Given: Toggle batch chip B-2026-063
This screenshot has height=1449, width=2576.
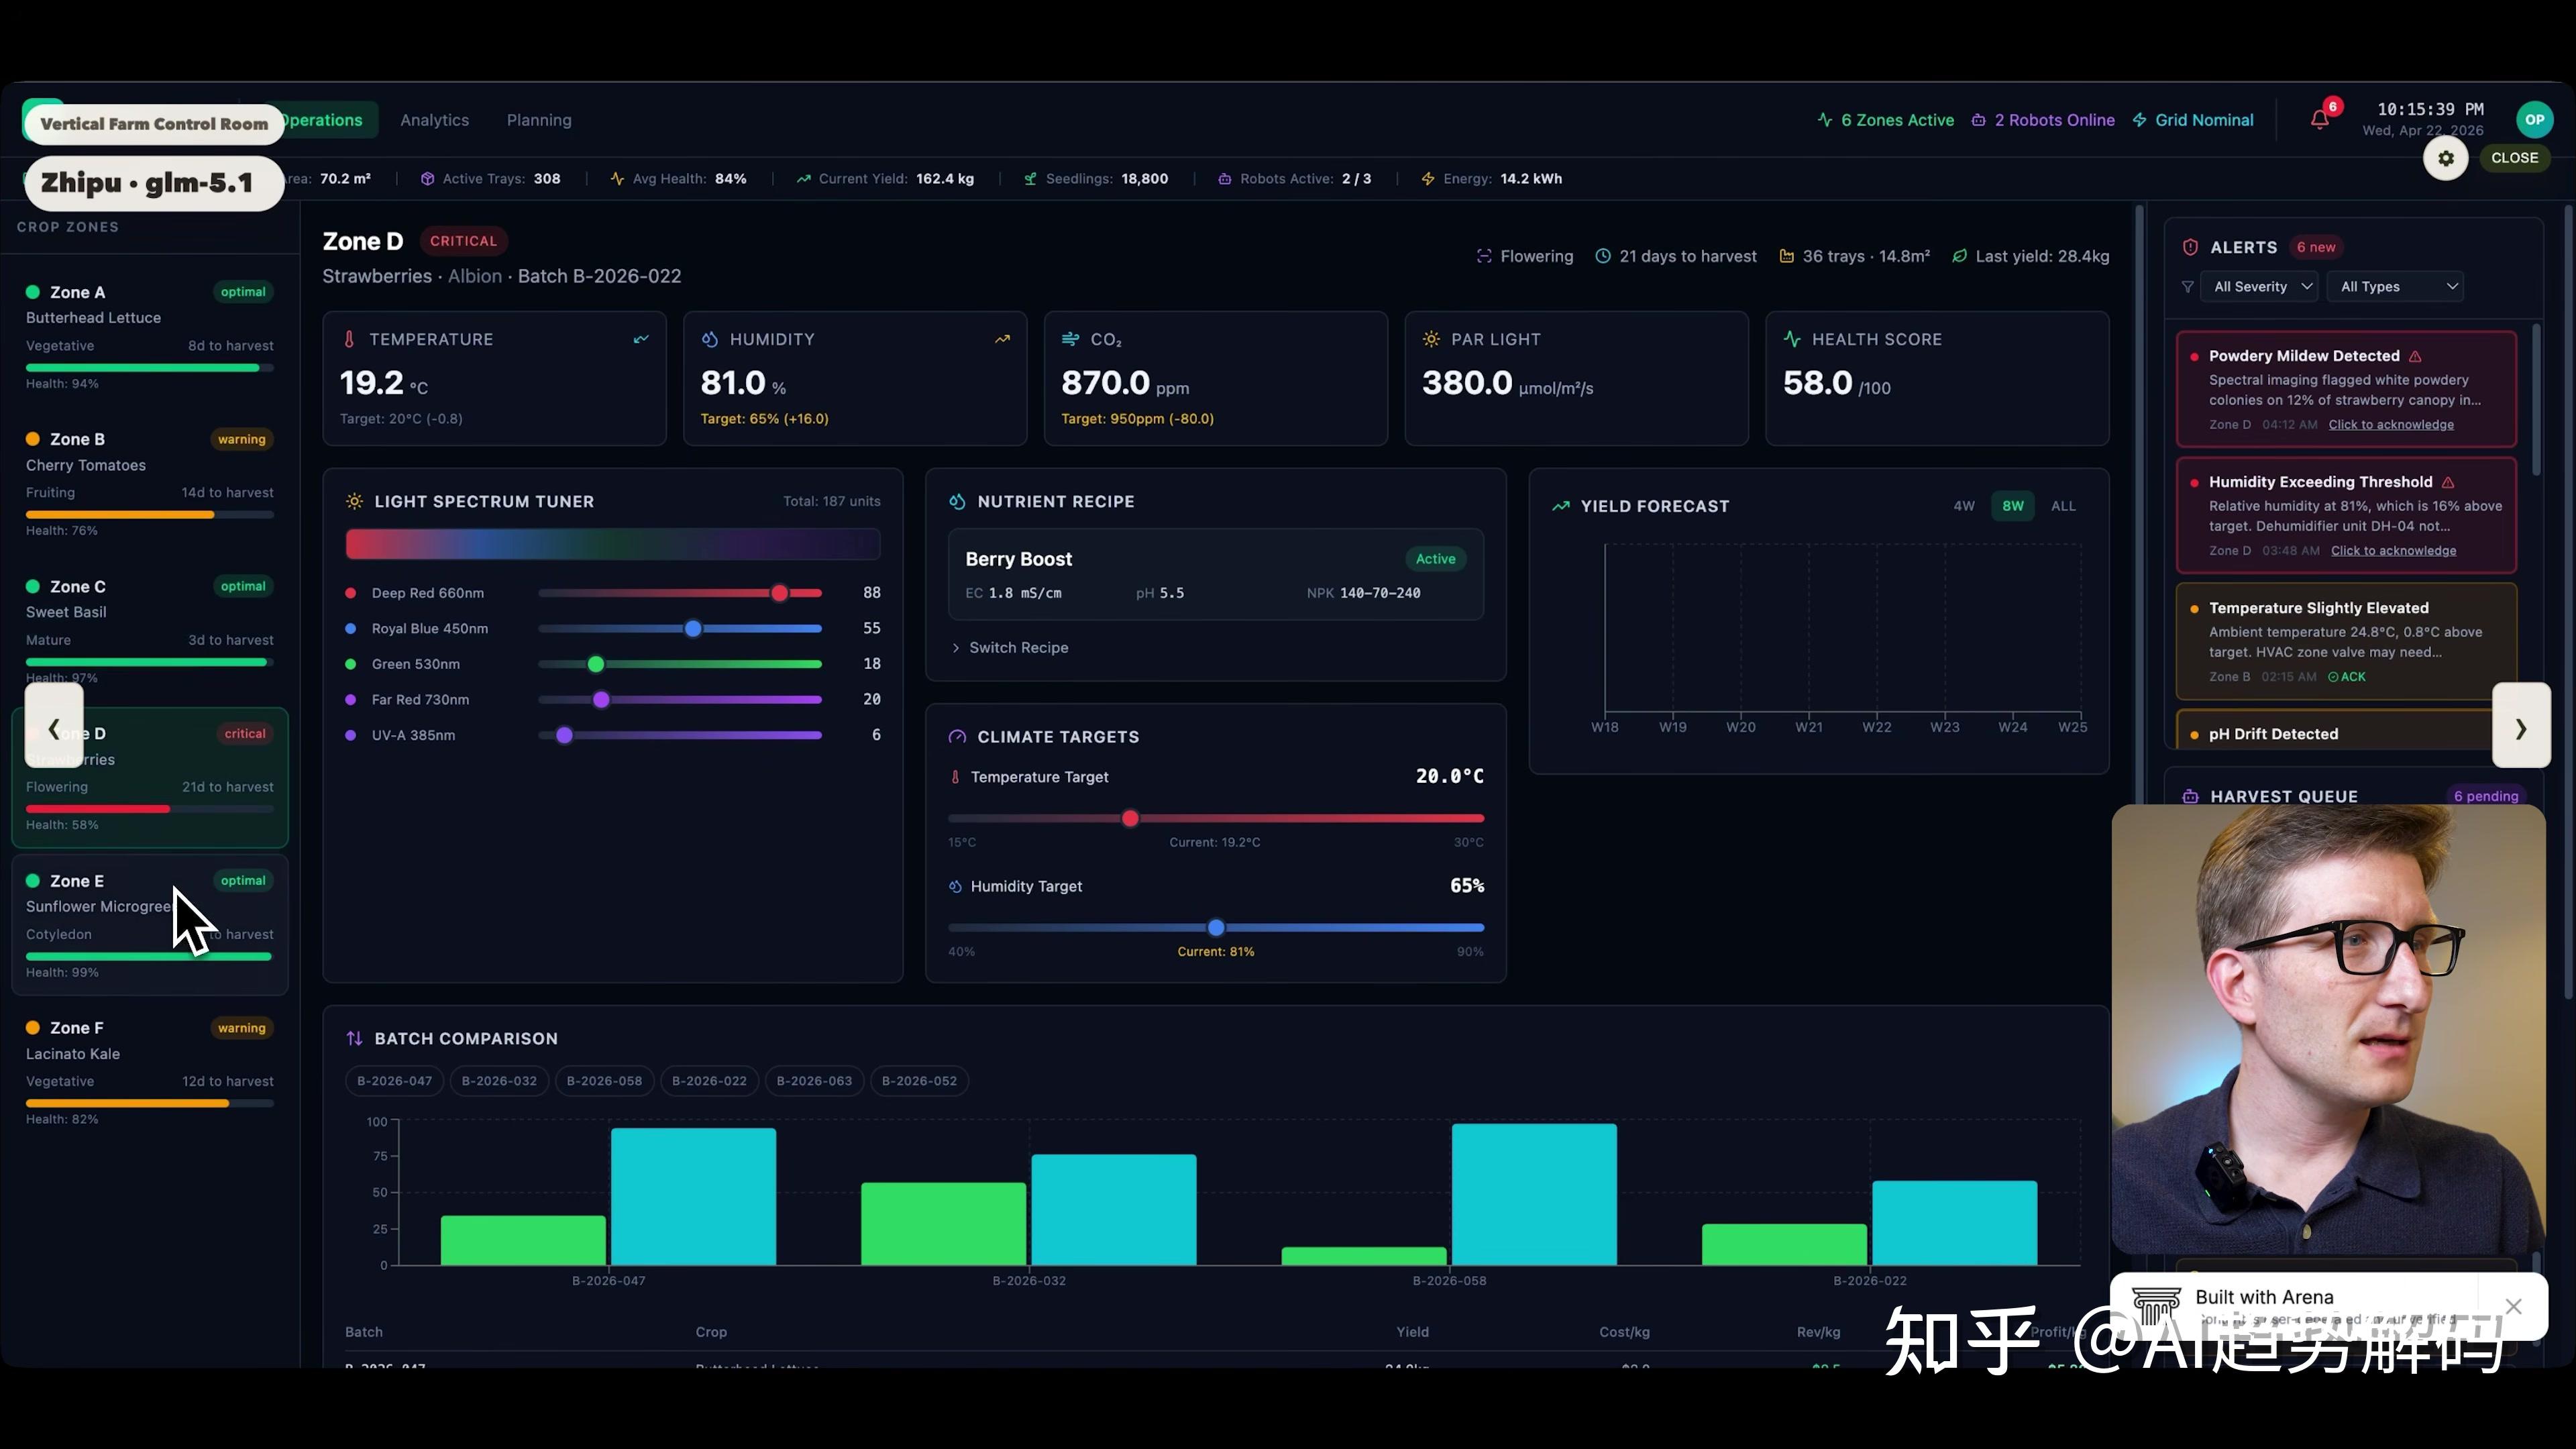Looking at the screenshot, I should pos(814,1081).
